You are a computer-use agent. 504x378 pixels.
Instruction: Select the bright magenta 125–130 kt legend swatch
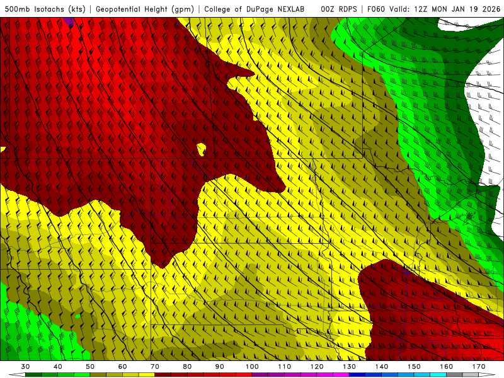[x=341, y=375]
